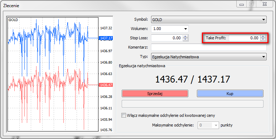
Task: Click the 1436.63 price axis value
Action: (106, 74)
